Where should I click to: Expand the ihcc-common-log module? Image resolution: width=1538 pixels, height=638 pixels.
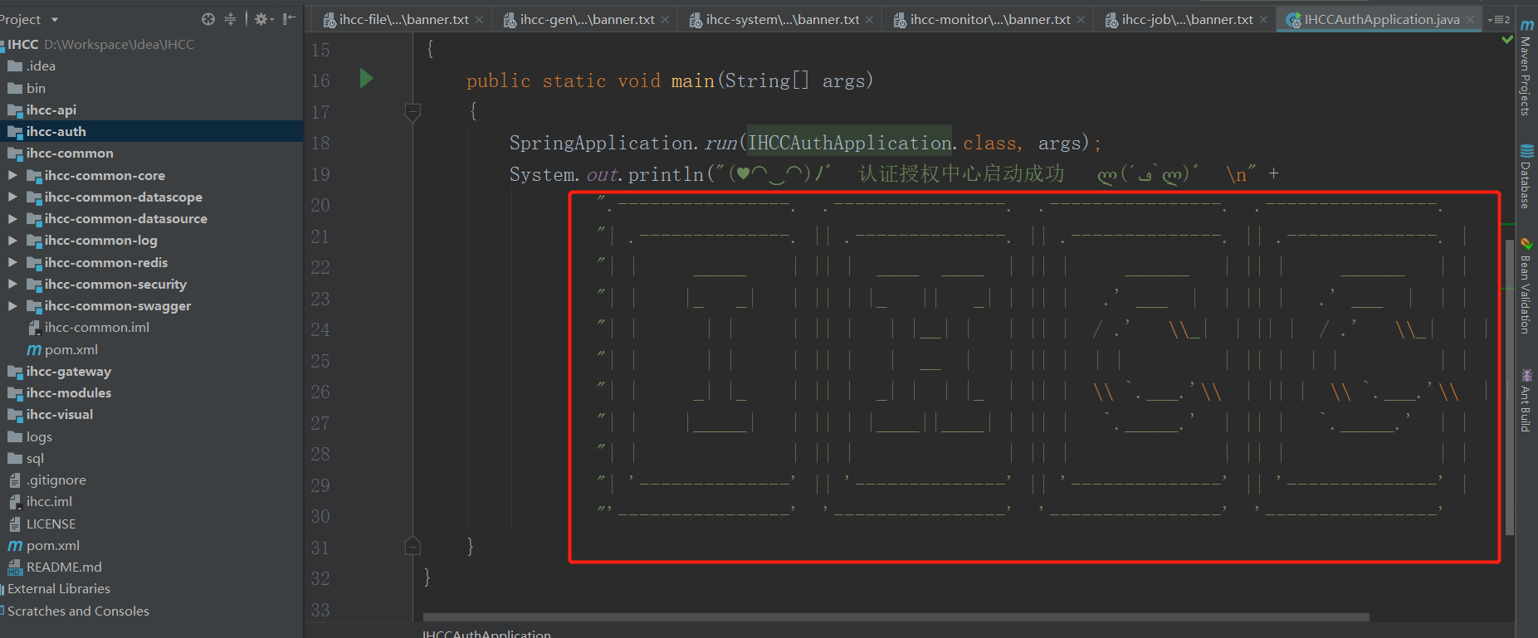pos(12,240)
